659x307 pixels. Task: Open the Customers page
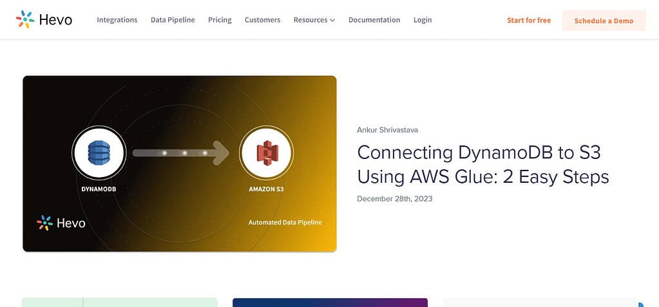tap(262, 20)
